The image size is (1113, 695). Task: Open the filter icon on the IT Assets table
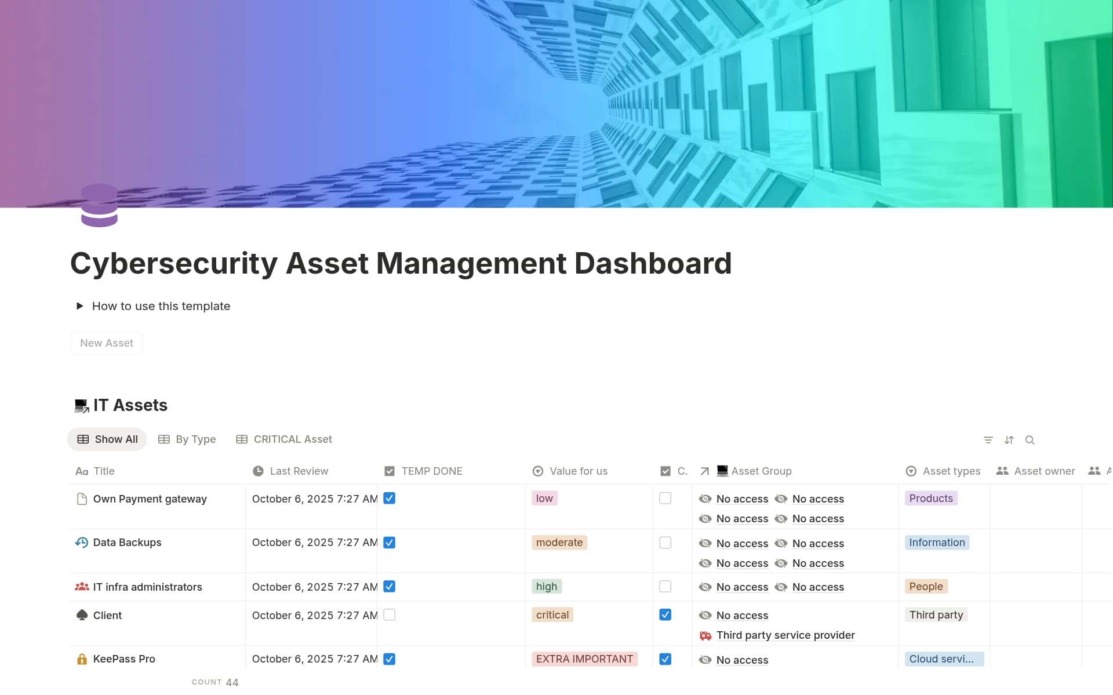[x=988, y=440]
